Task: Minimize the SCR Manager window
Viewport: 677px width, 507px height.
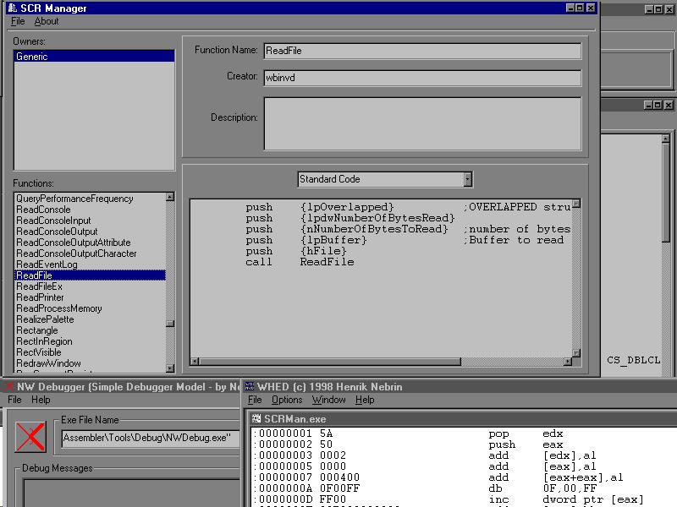Action: click(569, 8)
